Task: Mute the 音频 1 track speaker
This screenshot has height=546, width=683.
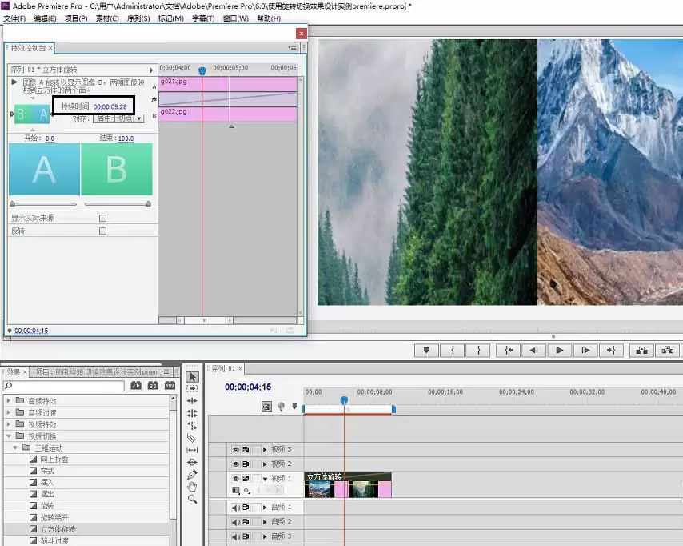Action: (236, 508)
